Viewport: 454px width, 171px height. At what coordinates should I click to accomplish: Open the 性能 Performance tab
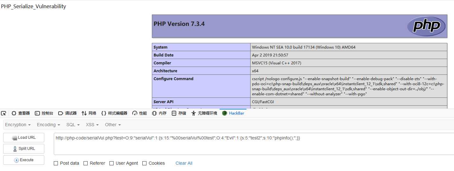pos(140,113)
